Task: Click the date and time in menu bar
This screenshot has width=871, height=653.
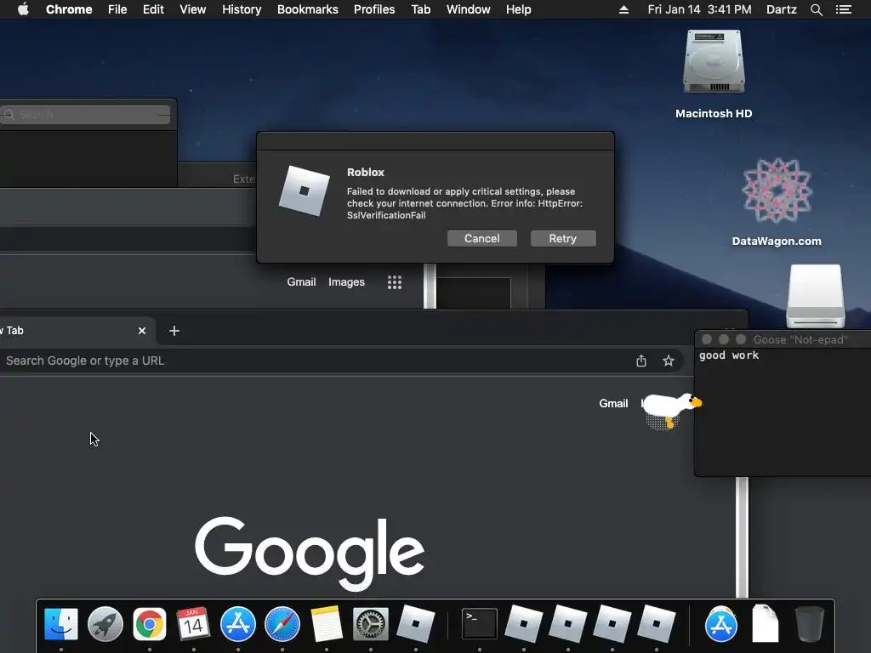Action: pyautogui.click(x=699, y=9)
